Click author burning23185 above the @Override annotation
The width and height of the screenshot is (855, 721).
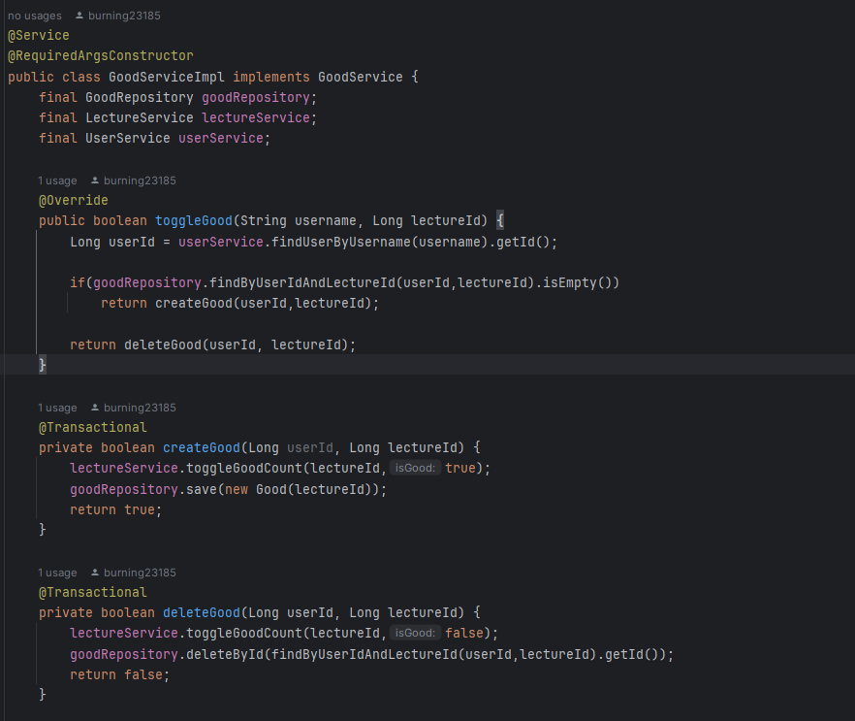tap(140, 180)
